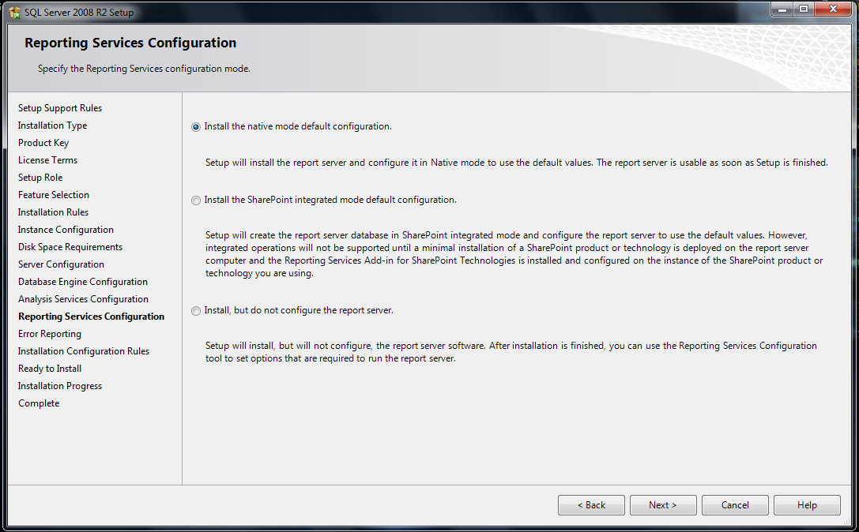This screenshot has width=859, height=532.
Task: Select native mode default configuration radio button
Action: click(195, 127)
